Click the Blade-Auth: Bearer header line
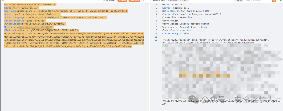This screenshot has height=111, width=283. [x=41, y=30]
